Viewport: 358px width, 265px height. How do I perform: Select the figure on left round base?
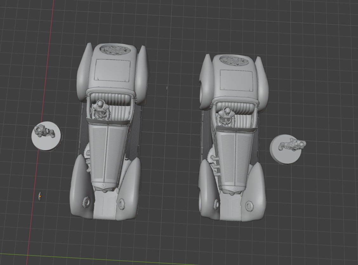44,132
